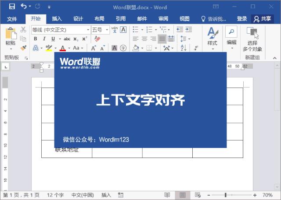This screenshot has height=200, width=281.
Task: Click Grow Font icon
Action: [x=94, y=48]
